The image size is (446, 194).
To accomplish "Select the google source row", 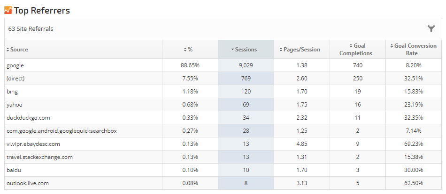I will click(x=15, y=65).
